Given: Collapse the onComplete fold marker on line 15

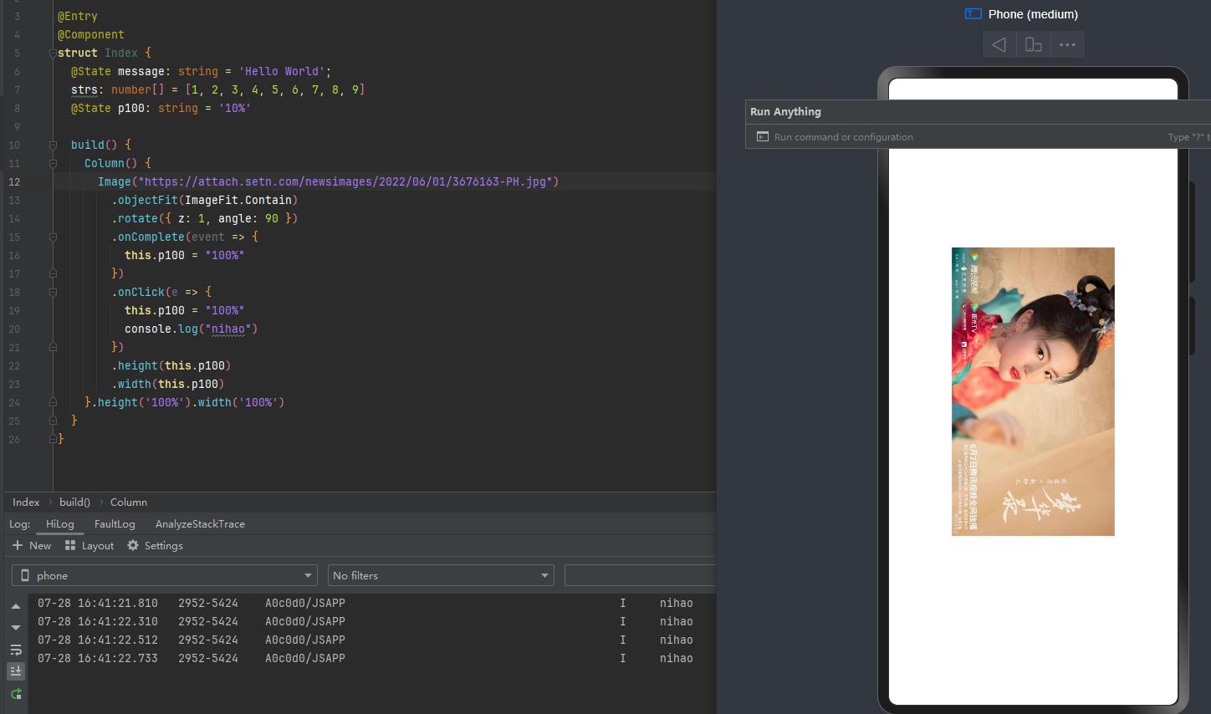Looking at the screenshot, I should [53, 237].
